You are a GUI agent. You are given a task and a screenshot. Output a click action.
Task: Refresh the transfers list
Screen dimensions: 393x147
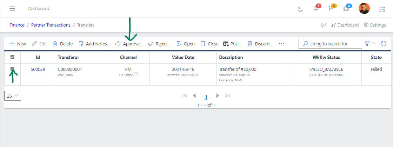point(384,44)
